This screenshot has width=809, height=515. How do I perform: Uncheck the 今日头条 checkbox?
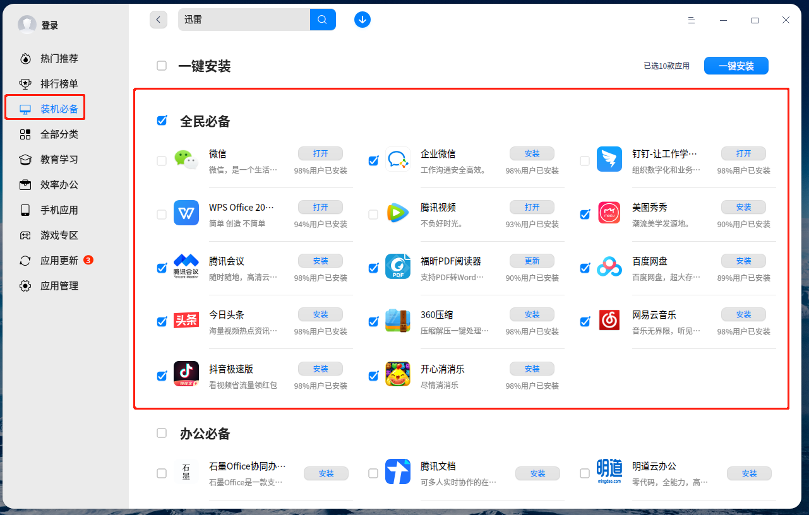point(162,322)
